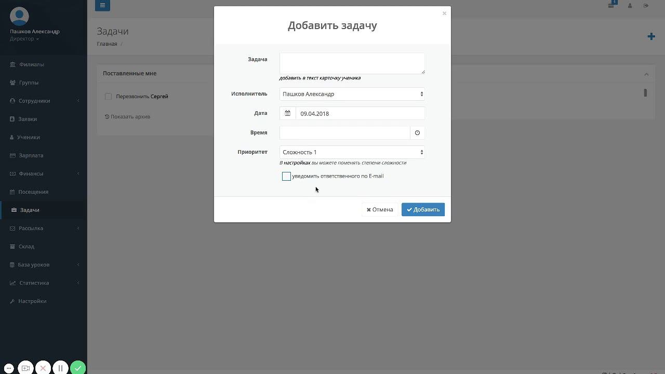Open the Филиалы menu item
The image size is (665, 374).
(31, 64)
